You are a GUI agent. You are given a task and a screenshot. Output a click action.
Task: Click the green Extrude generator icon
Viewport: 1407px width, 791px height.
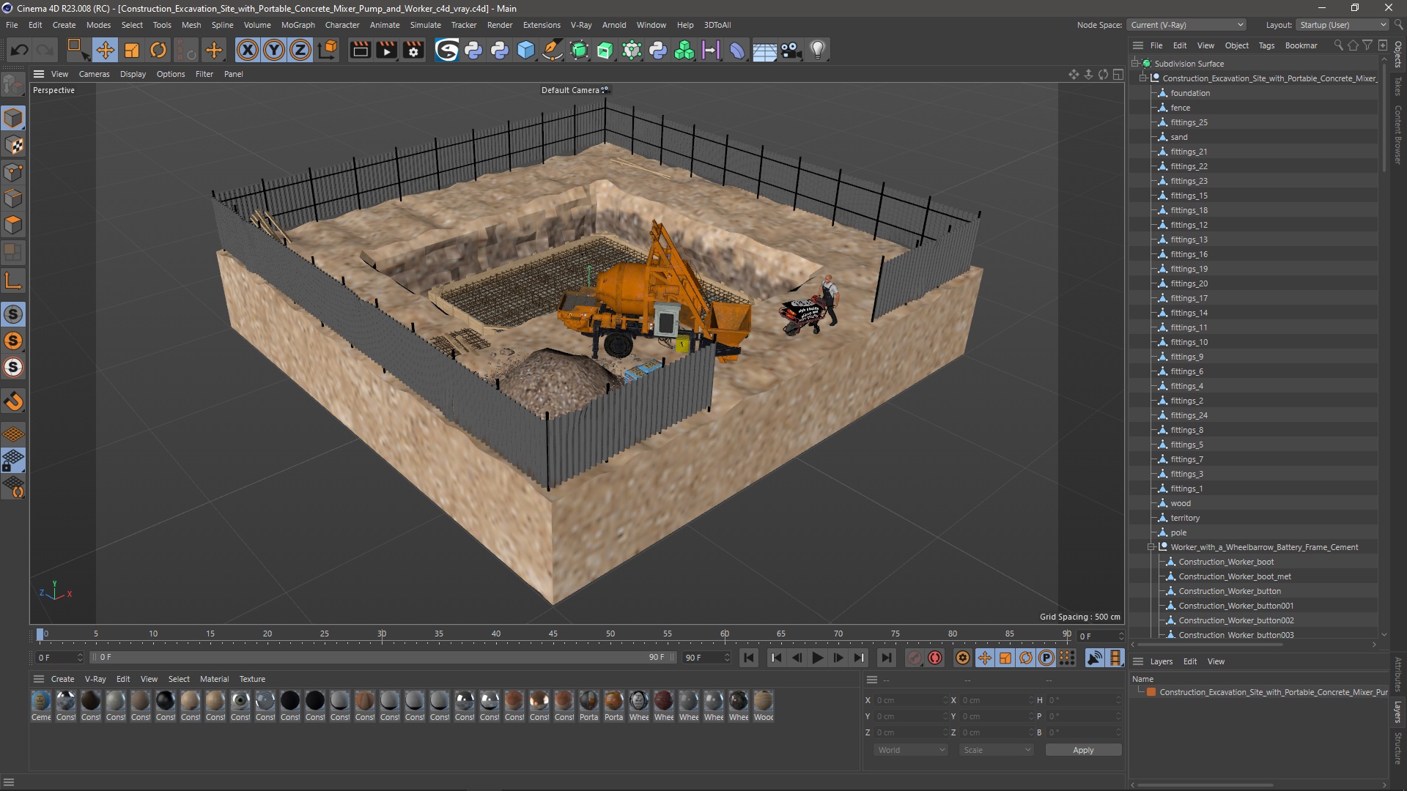pos(605,50)
